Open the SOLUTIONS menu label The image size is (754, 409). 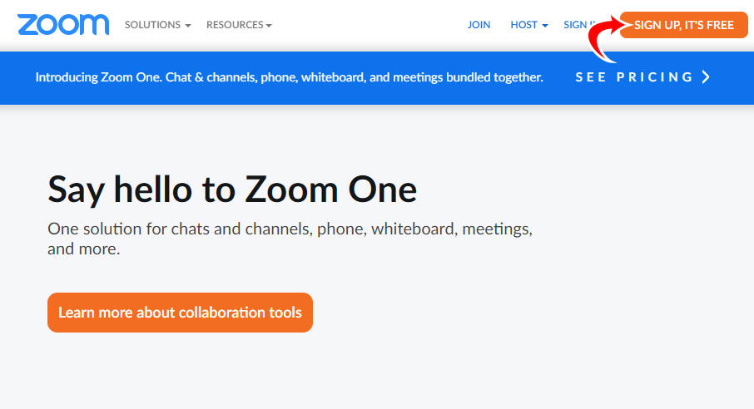[x=152, y=24]
